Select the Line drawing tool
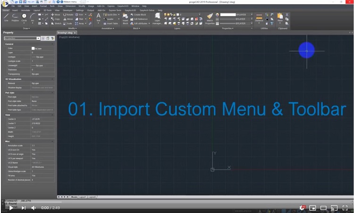The height and width of the screenshot is (213, 354). (6, 17)
